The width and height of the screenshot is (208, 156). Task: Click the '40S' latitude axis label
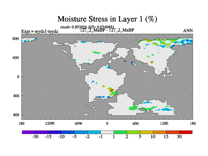(x=16, y=96)
